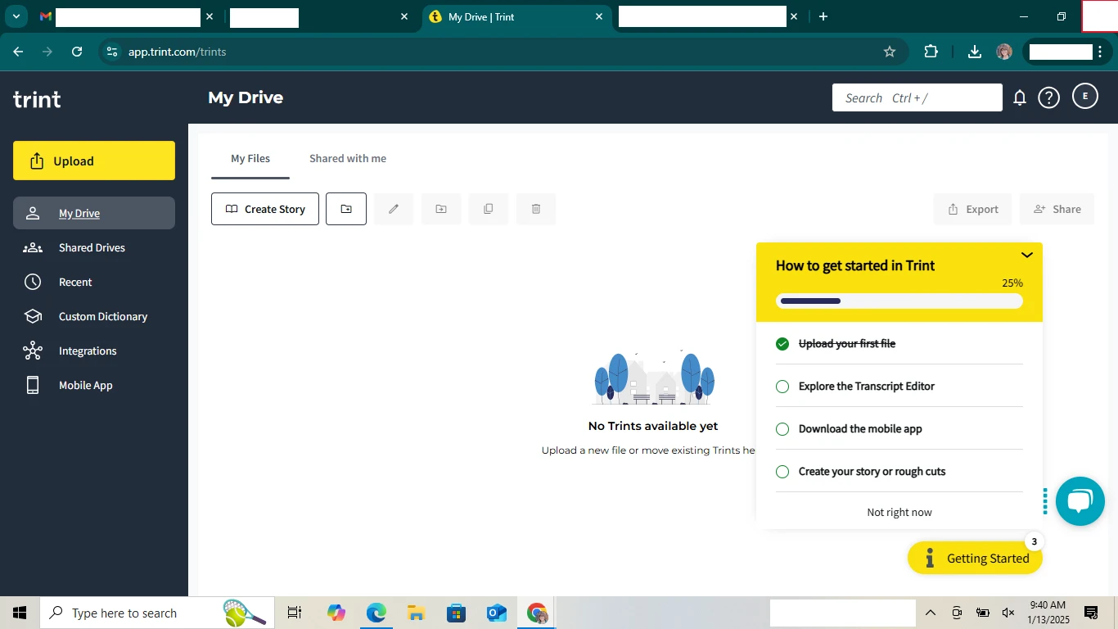Focus the Search field
This screenshot has width=1118, height=629.
click(917, 97)
